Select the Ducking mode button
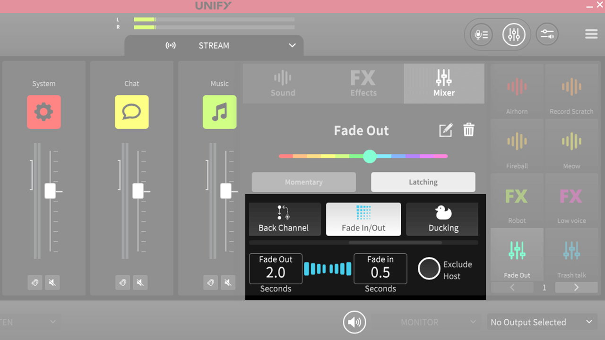The image size is (605, 340). point(442,219)
